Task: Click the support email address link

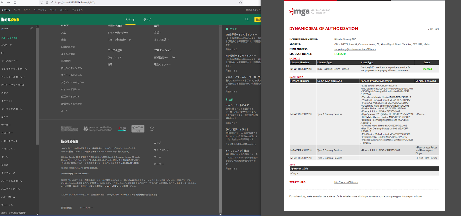Action: [355, 49]
